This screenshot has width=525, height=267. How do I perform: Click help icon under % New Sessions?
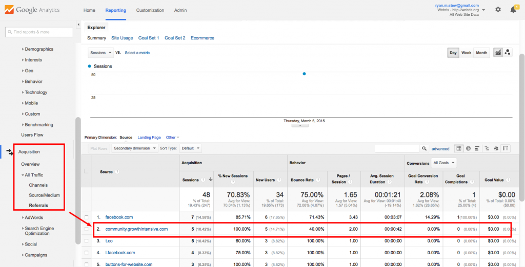233,183
